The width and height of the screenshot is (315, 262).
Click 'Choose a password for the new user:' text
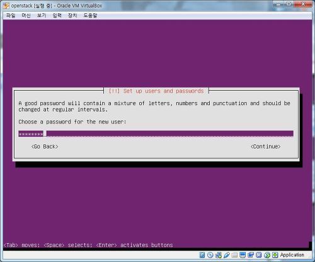[x=72, y=122]
